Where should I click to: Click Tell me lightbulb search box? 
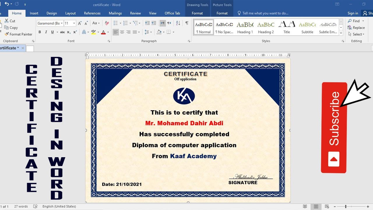pos(263,13)
